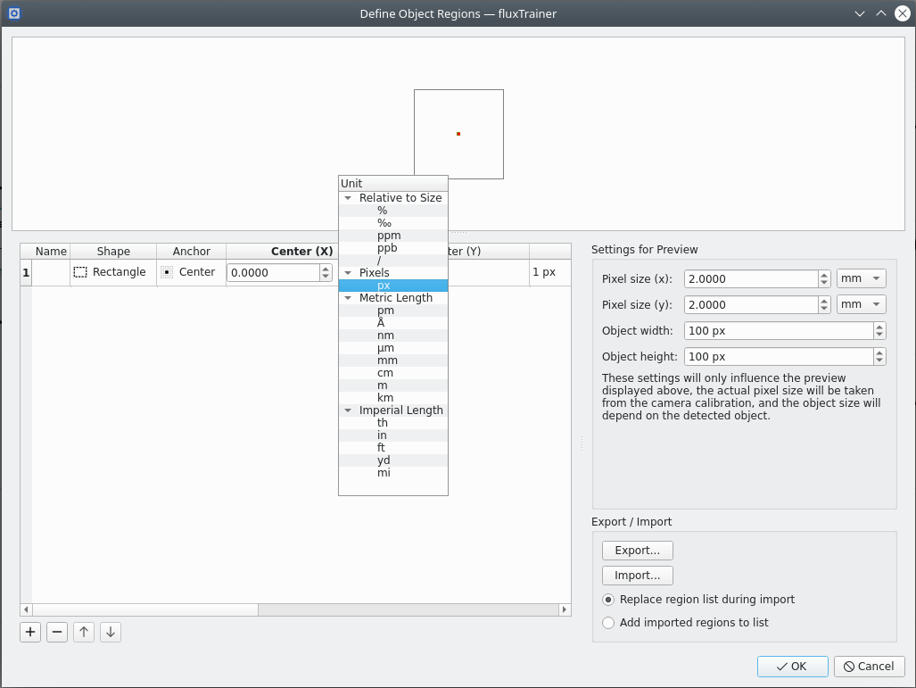Move region down with arrow button
Screen dimensions: 916x688
(x=111, y=632)
